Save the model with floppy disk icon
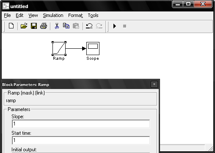The width and height of the screenshot is (215, 153). coord(34,26)
